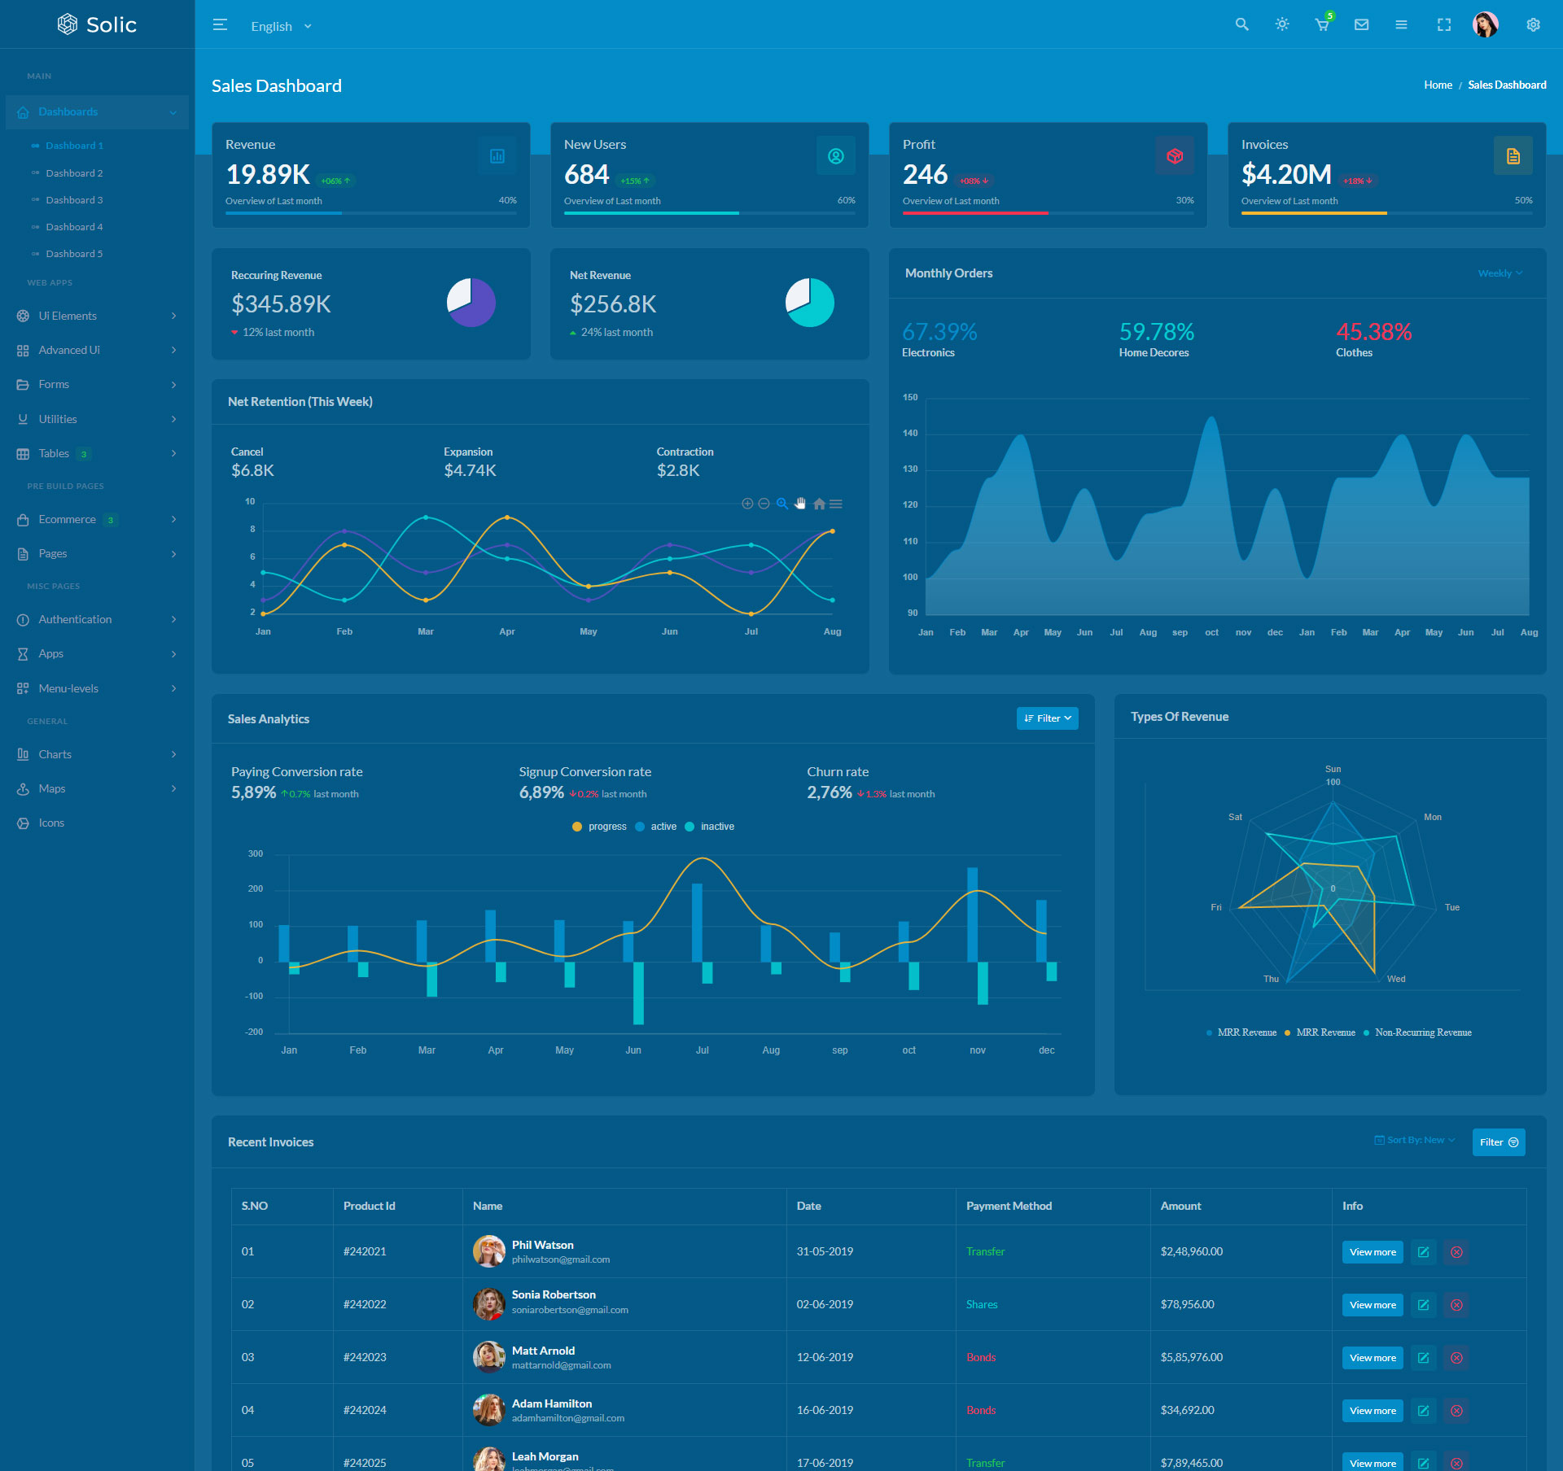Click the search icon in header
The width and height of the screenshot is (1563, 1471).
pos(1241,24)
